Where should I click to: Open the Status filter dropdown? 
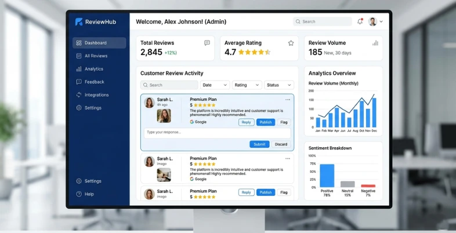(x=279, y=85)
